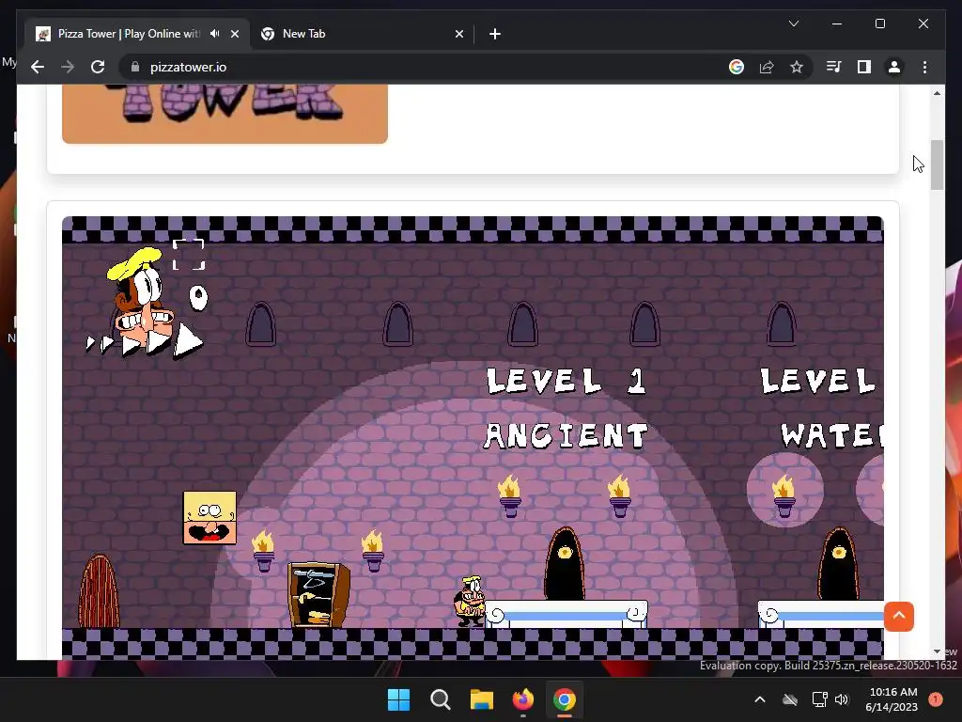Go forward to the next page
This screenshot has height=722, width=962.
point(68,67)
